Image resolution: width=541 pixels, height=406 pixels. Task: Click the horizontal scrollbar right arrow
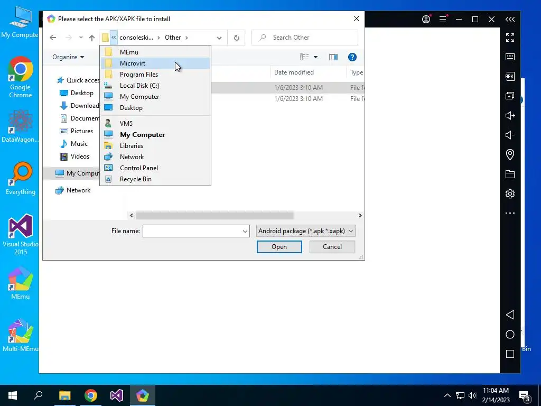click(360, 216)
